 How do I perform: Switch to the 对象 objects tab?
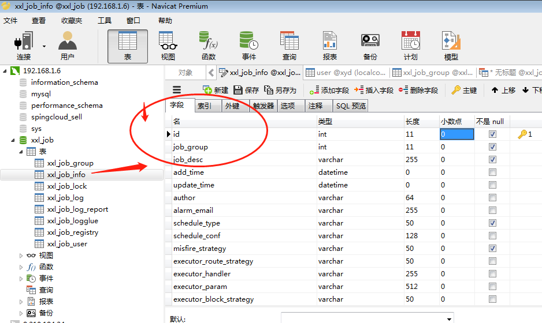click(185, 73)
